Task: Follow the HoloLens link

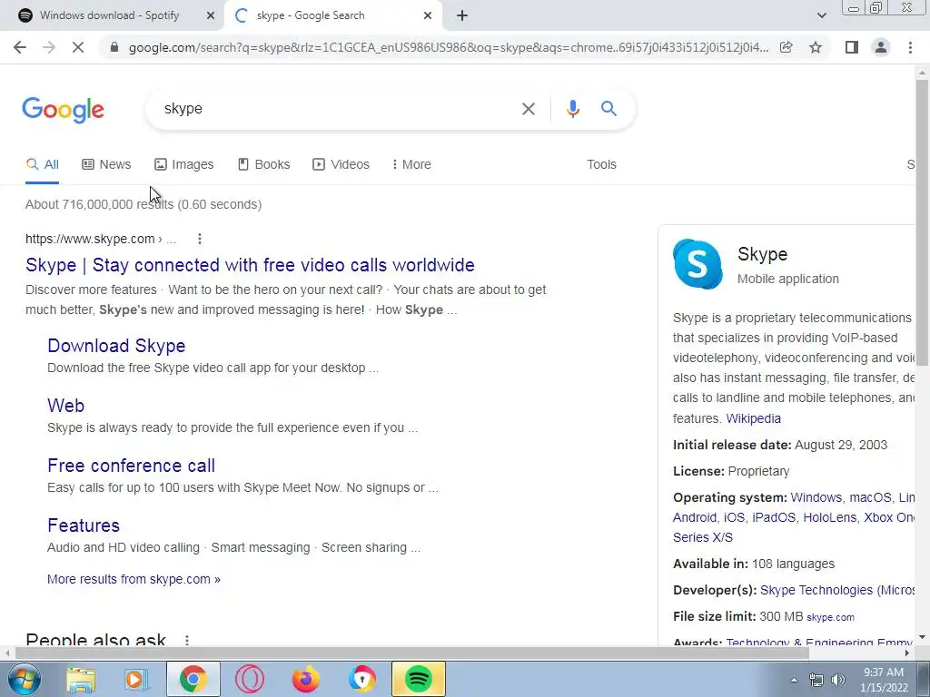Action: coord(829,517)
